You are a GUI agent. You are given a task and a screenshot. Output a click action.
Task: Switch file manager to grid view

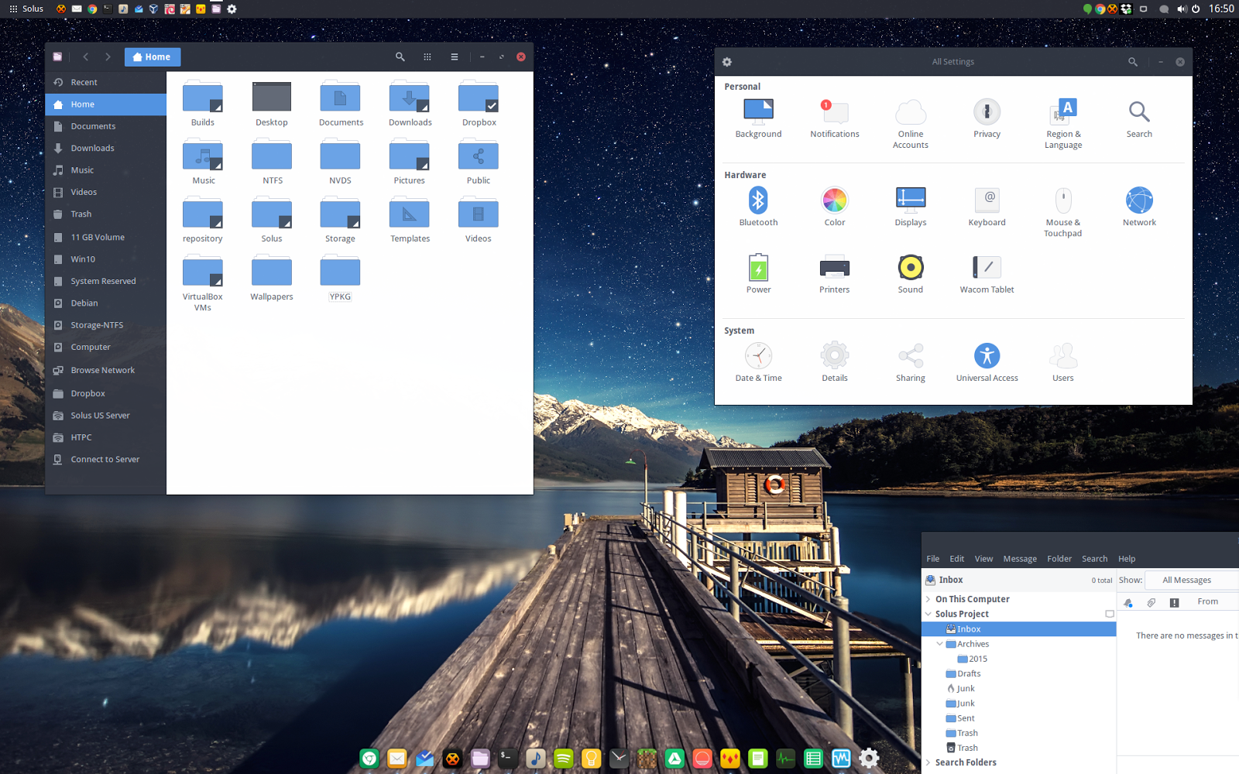(x=427, y=57)
